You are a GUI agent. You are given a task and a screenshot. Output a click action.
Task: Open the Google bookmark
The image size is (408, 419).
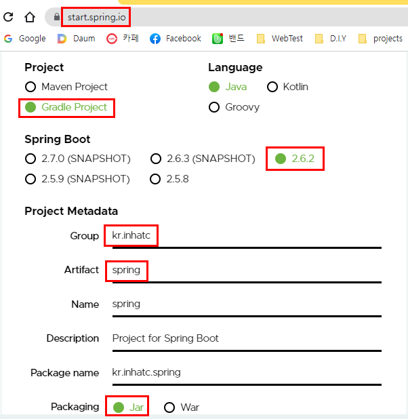pos(25,39)
